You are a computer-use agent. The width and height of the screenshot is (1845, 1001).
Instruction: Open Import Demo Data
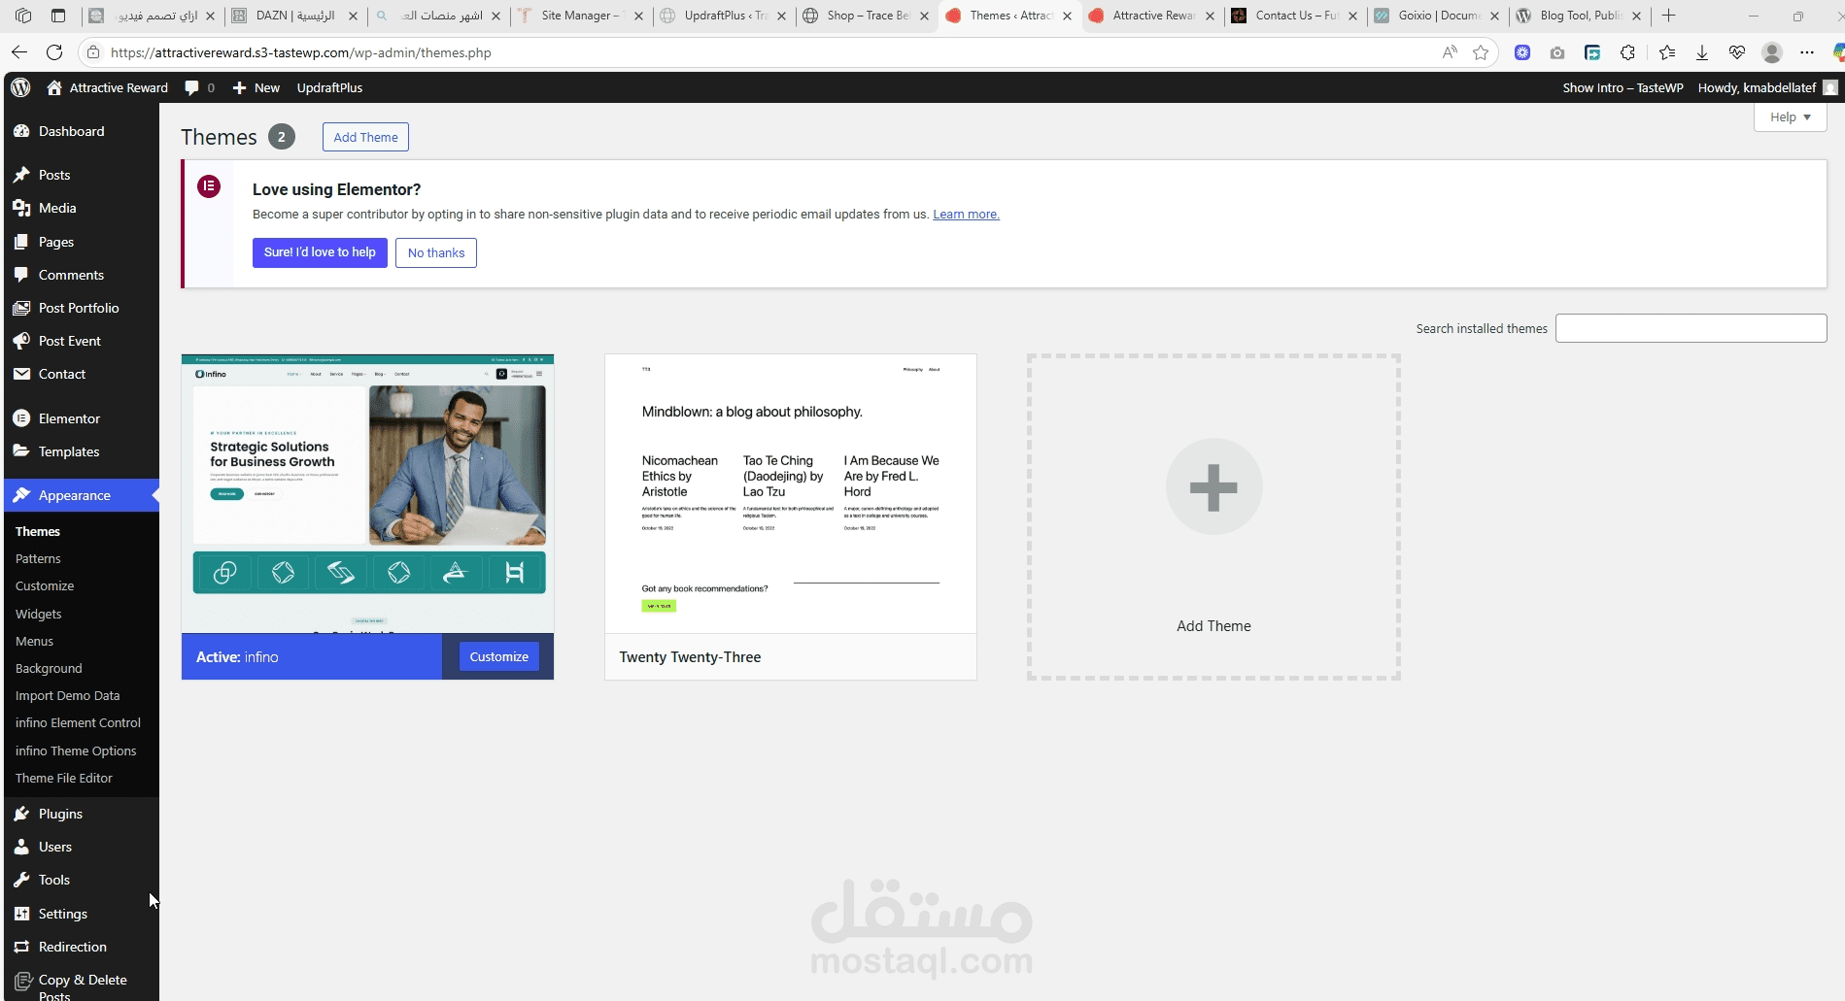pos(67,695)
